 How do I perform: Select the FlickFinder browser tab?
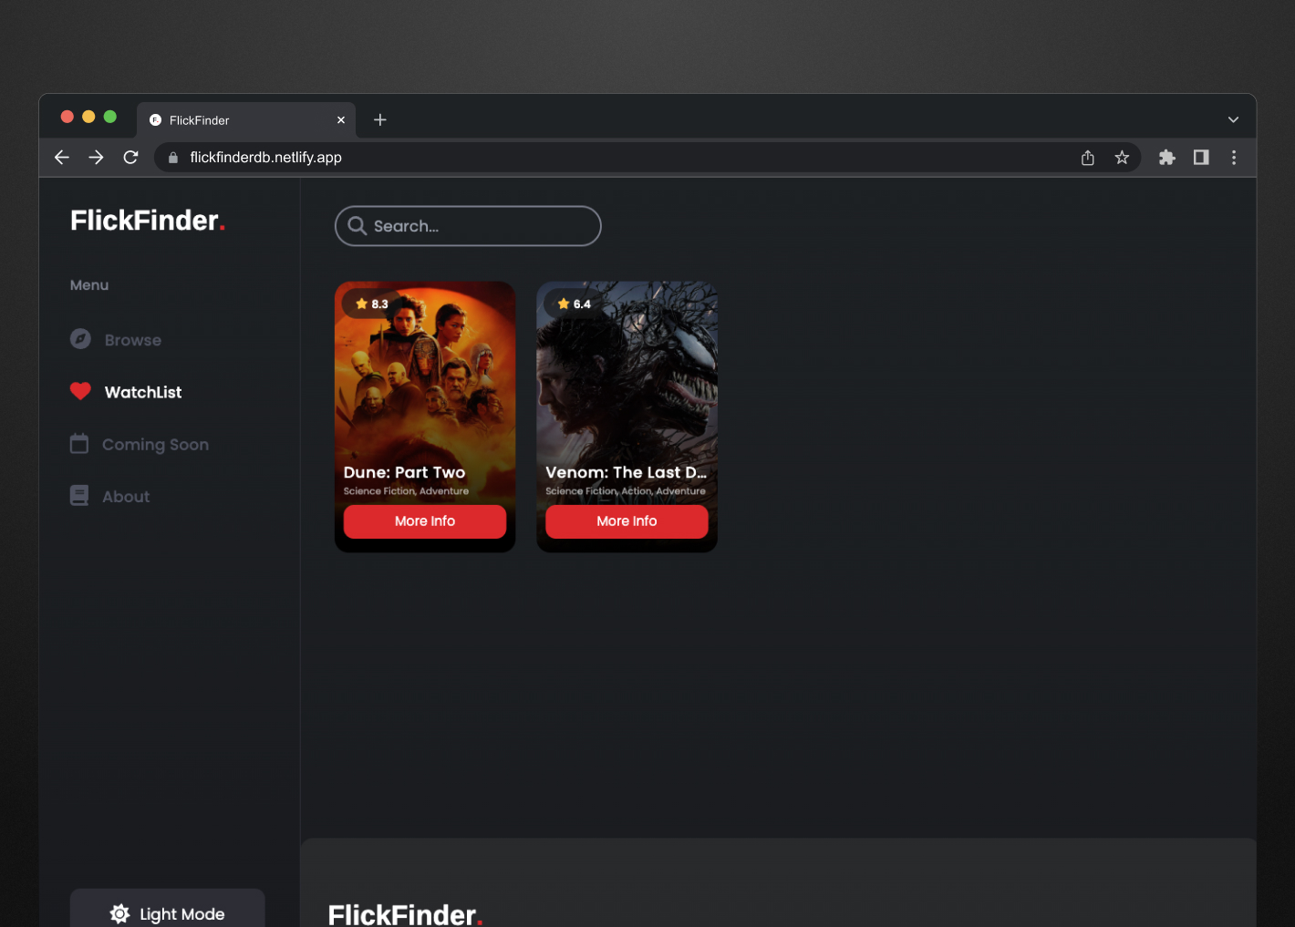point(246,120)
